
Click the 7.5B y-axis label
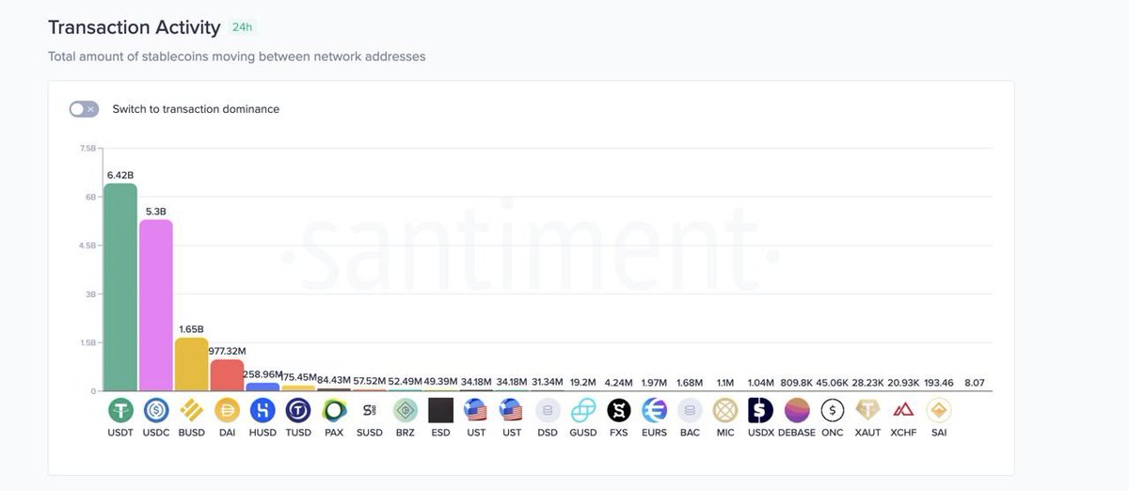(89, 149)
